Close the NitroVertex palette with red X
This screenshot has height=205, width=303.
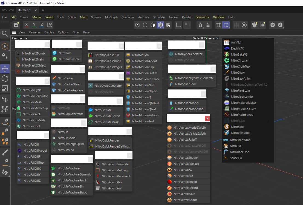207,119
